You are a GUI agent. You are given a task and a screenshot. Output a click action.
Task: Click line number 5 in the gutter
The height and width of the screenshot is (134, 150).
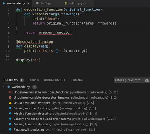[9, 28]
